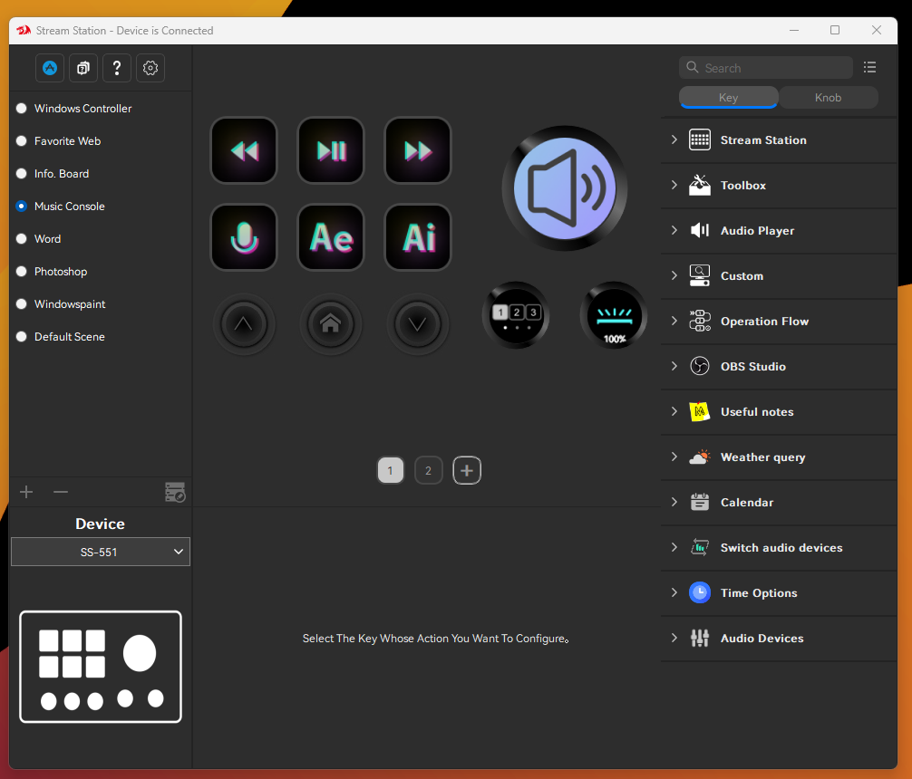
Task: Select the 1 2 3 page switch knob
Action: pos(516,315)
